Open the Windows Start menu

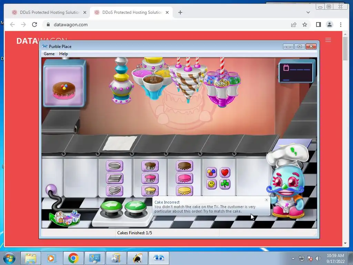coord(9,258)
